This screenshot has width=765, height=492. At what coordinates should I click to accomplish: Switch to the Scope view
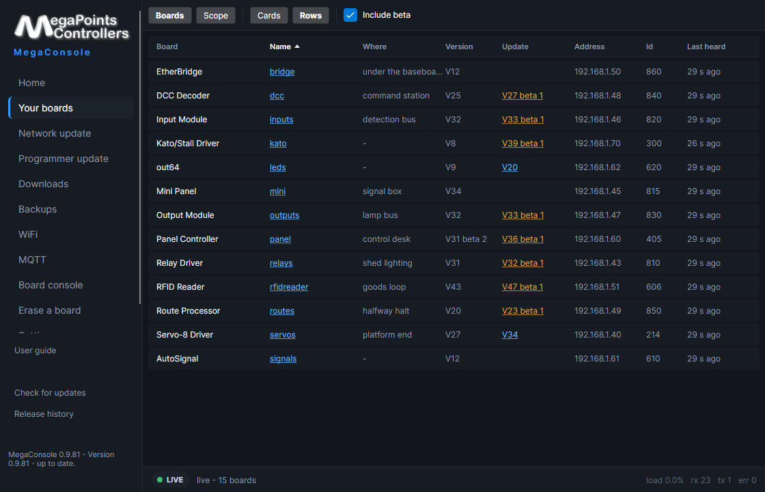click(x=216, y=16)
